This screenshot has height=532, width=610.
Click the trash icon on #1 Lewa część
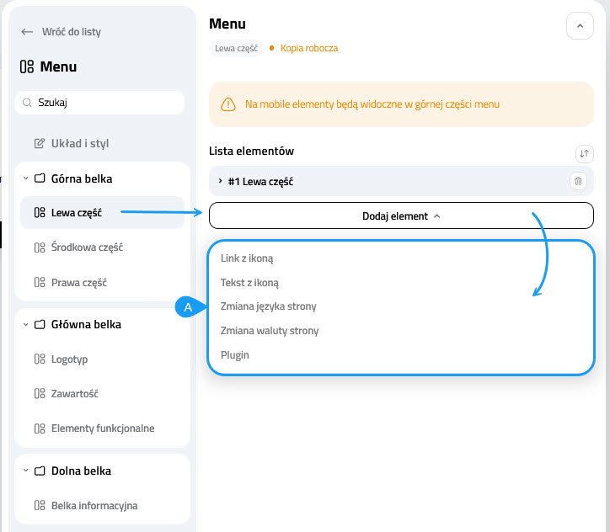click(577, 181)
